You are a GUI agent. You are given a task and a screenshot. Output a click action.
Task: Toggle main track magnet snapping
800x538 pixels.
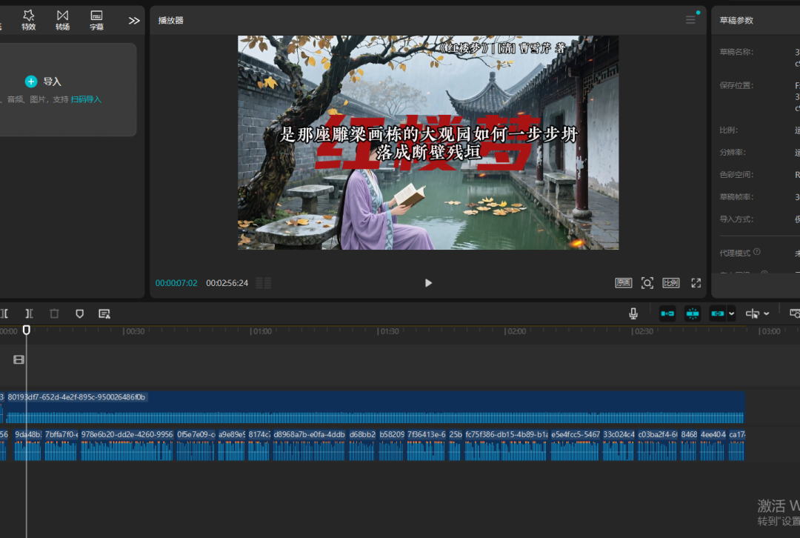[x=667, y=313]
